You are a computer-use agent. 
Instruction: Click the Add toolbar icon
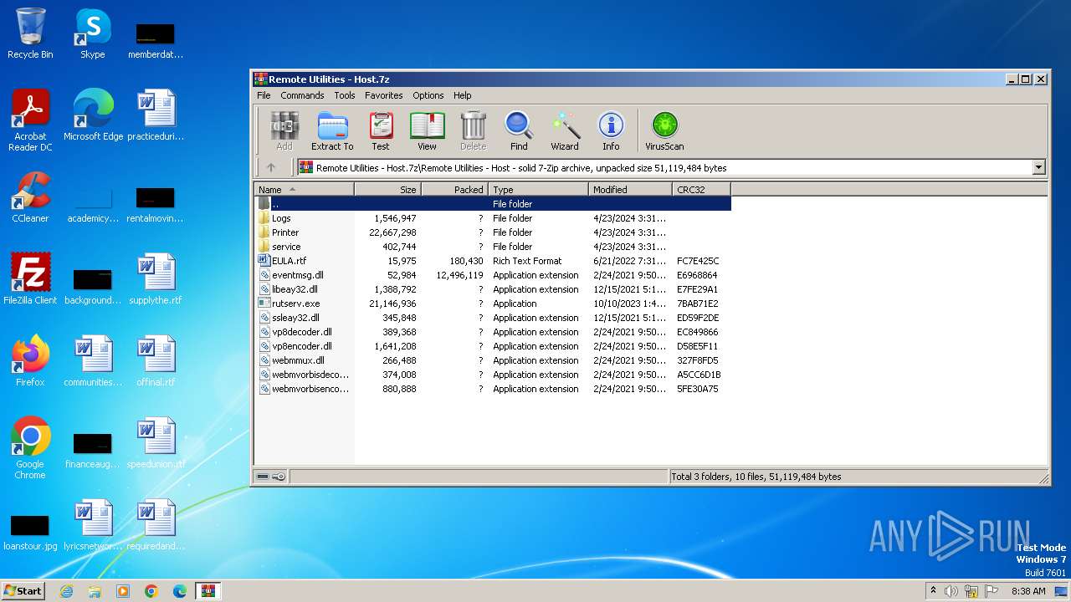click(284, 131)
